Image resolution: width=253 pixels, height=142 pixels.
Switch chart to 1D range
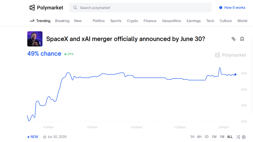pos(206,137)
